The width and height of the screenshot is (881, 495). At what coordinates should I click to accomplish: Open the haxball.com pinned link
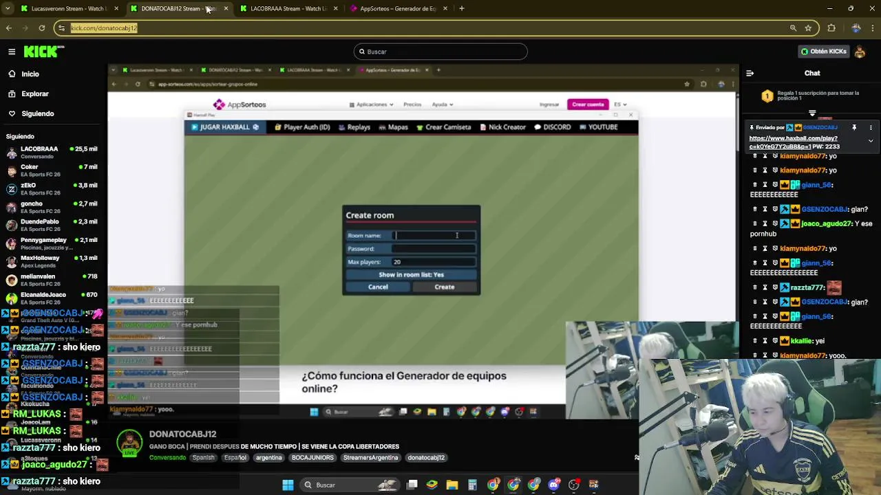tap(794, 142)
